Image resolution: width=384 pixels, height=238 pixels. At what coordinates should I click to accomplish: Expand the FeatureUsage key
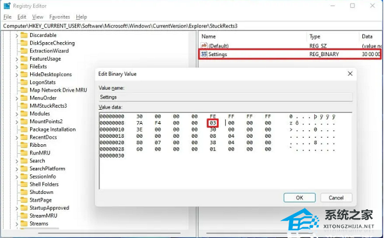click(17, 59)
